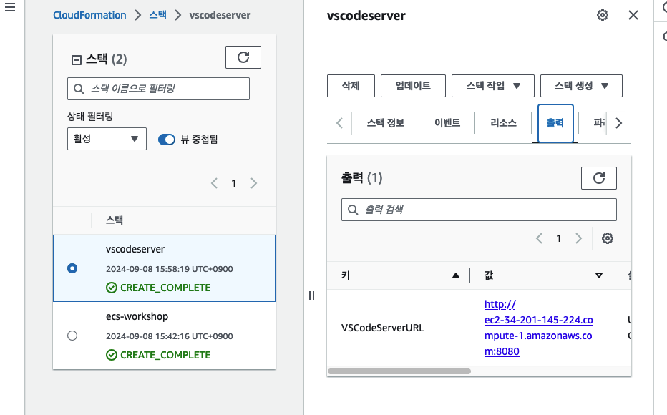
Task: Switch to the 출력 tab
Action: click(555, 123)
